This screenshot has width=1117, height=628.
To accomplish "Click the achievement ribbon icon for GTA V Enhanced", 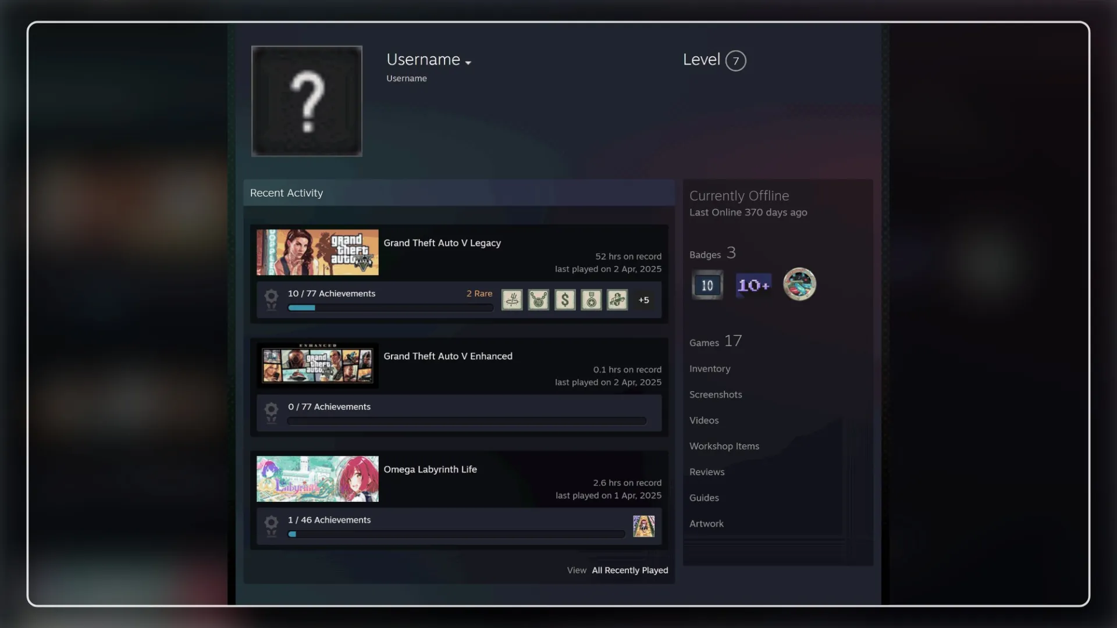I will tap(271, 413).
